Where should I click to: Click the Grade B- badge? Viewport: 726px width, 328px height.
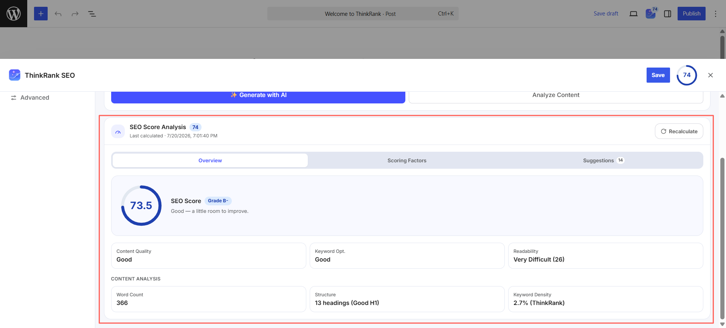218,201
